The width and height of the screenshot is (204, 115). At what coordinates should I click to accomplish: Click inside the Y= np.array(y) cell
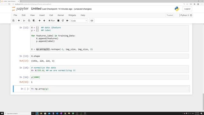pyautogui.click(x=110, y=89)
